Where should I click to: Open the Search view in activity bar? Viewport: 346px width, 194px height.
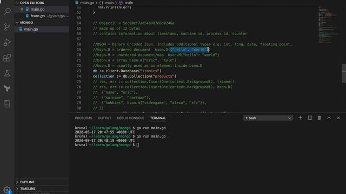point(7,11)
